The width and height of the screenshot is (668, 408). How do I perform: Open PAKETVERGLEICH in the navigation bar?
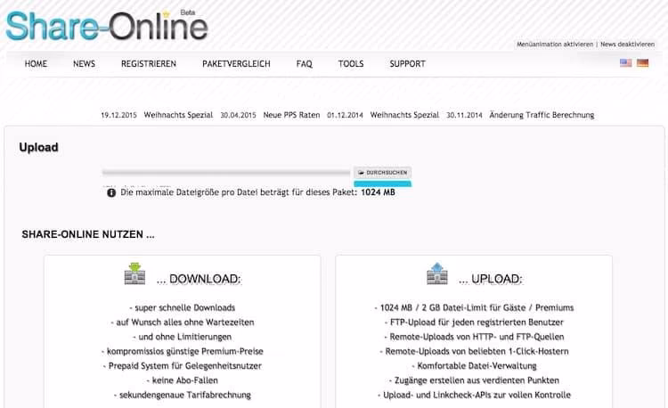click(x=236, y=64)
